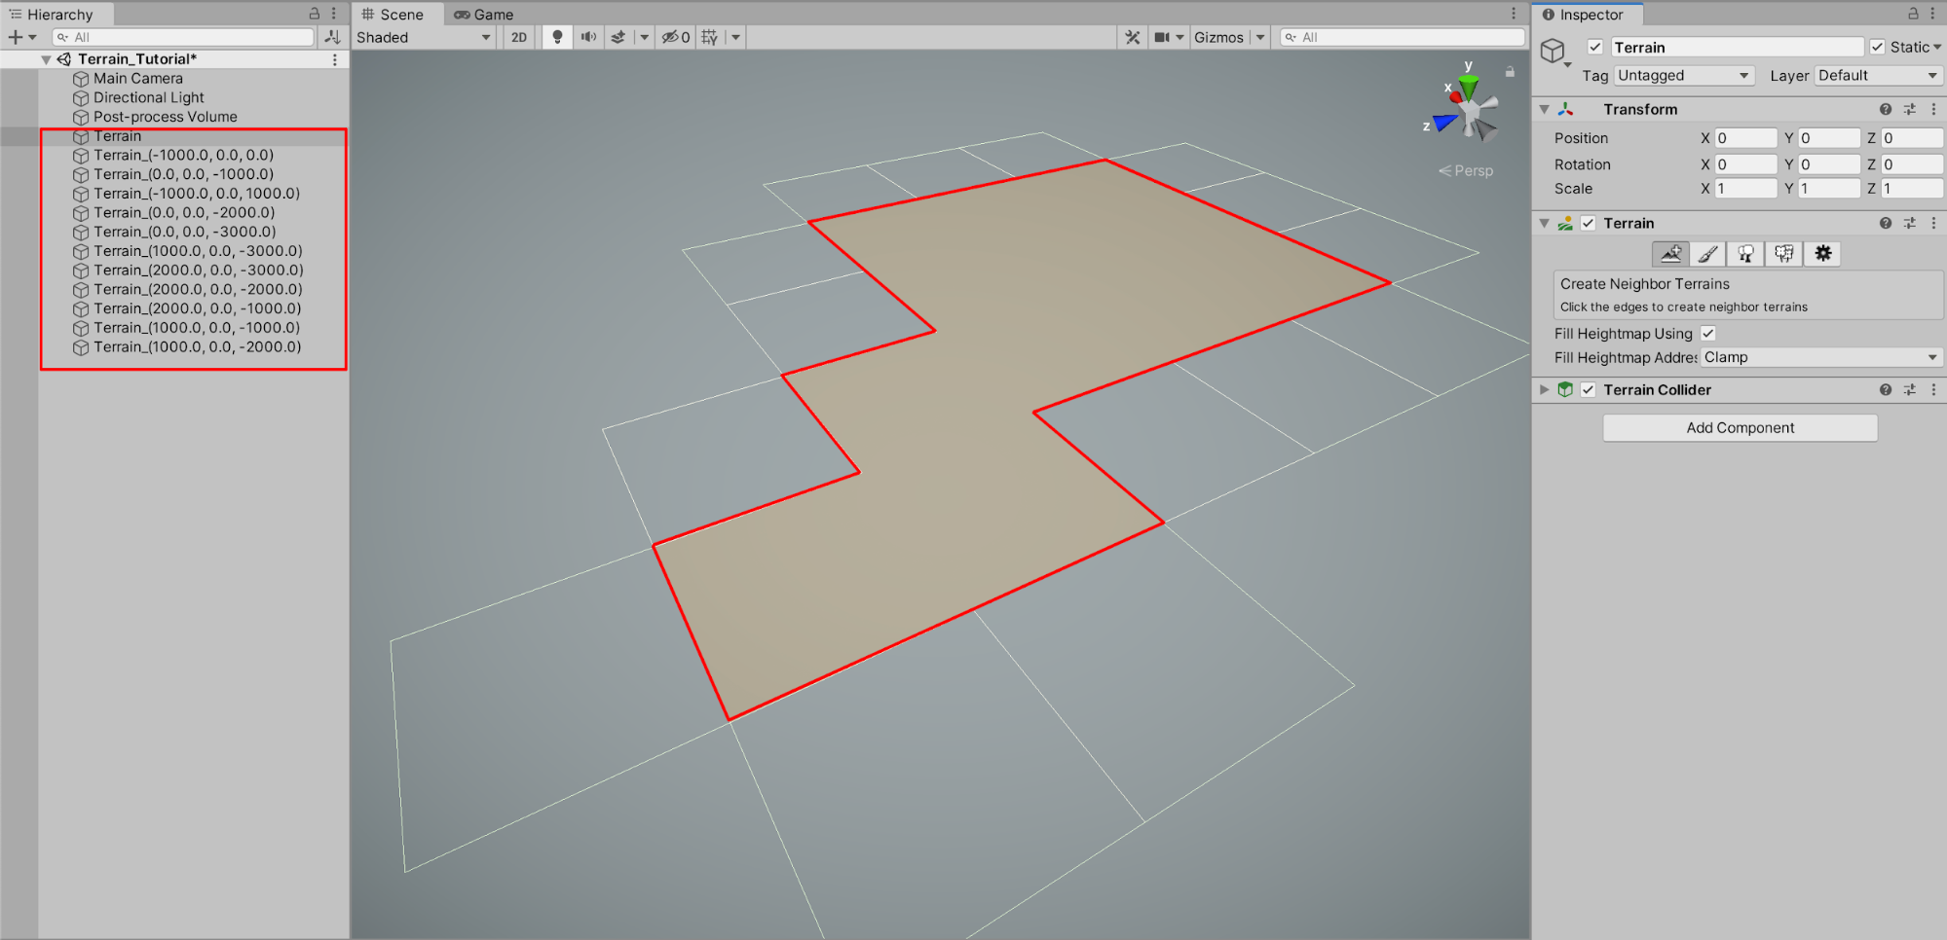The width and height of the screenshot is (1947, 940).
Task: Select the Paint Terrain brush tool
Action: coord(1707,254)
